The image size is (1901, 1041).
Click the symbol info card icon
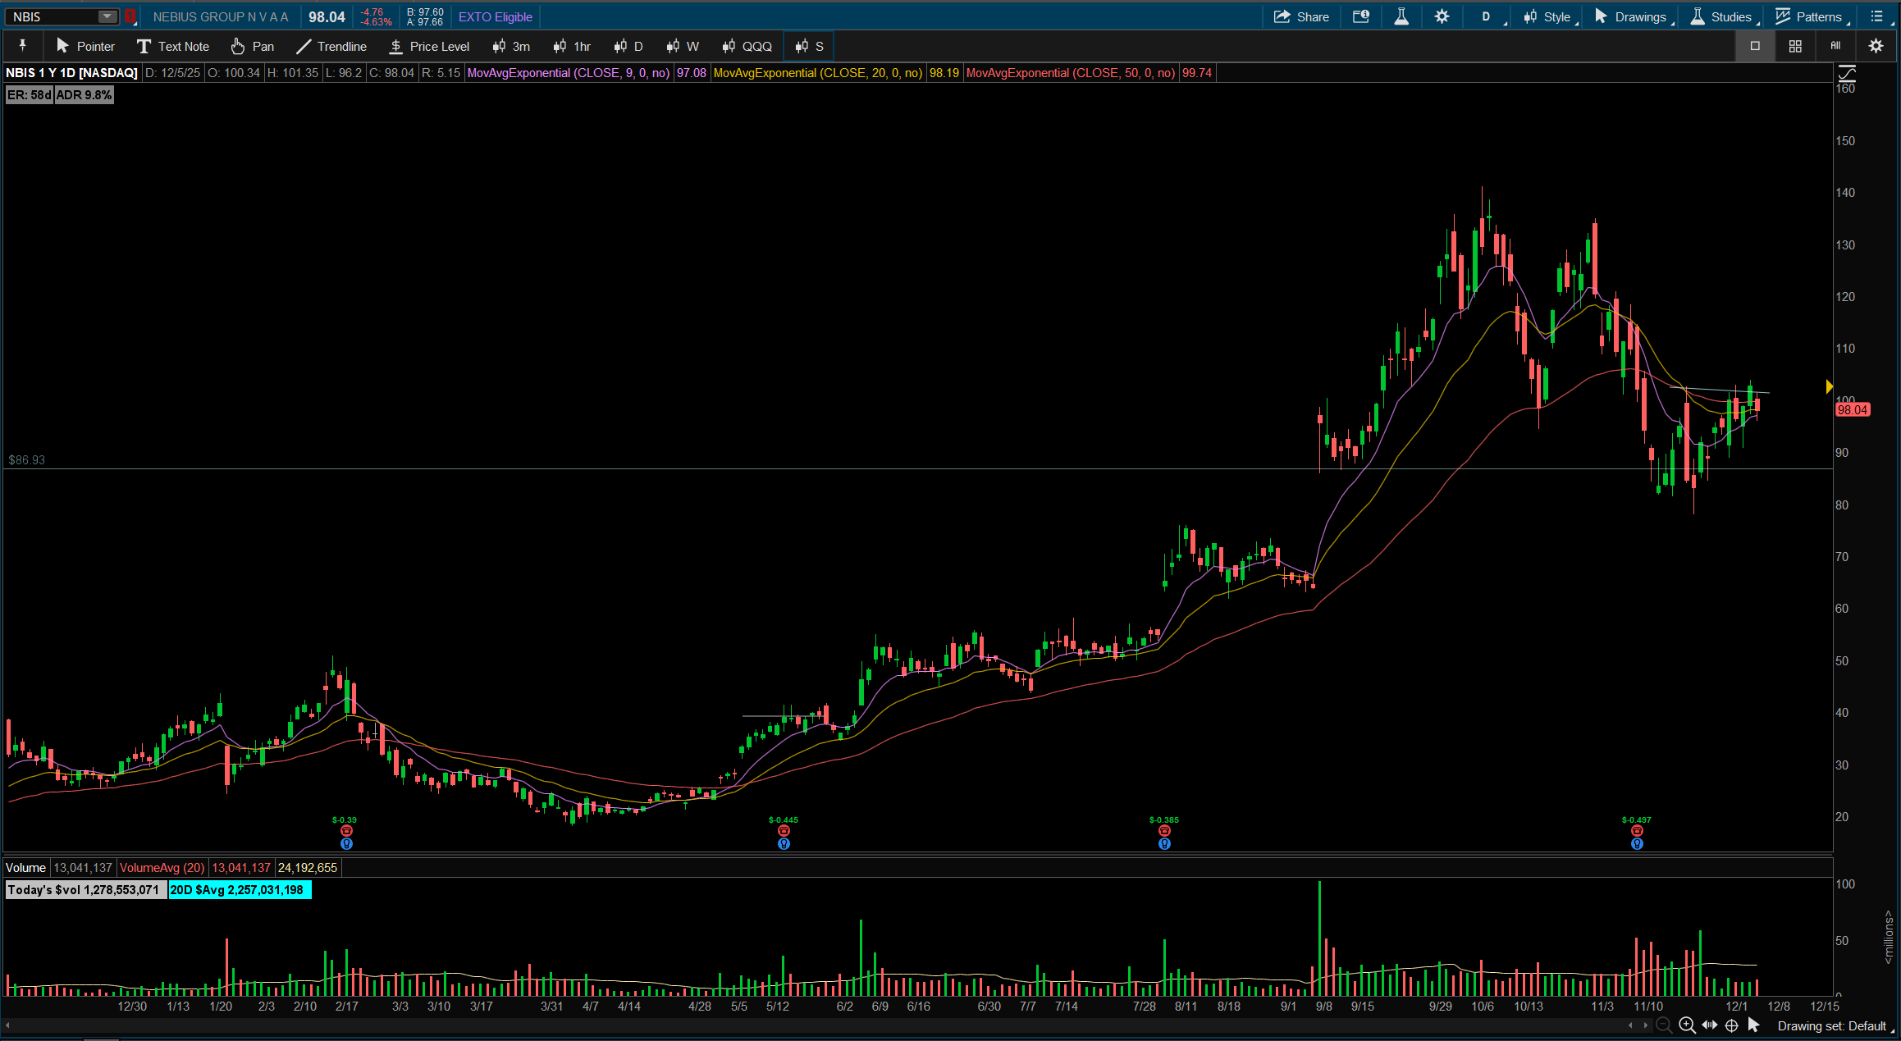[1361, 16]
